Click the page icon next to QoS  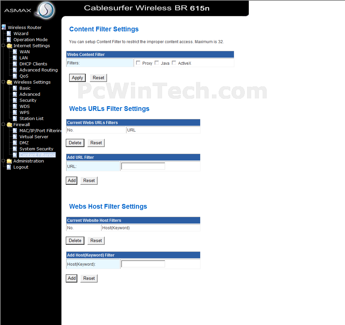[15, 76]
